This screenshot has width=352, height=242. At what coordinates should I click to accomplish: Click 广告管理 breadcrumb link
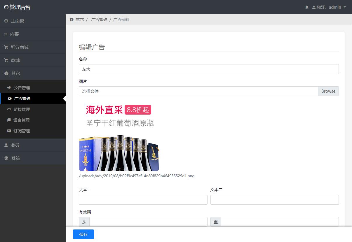click(x=99, y=20)
